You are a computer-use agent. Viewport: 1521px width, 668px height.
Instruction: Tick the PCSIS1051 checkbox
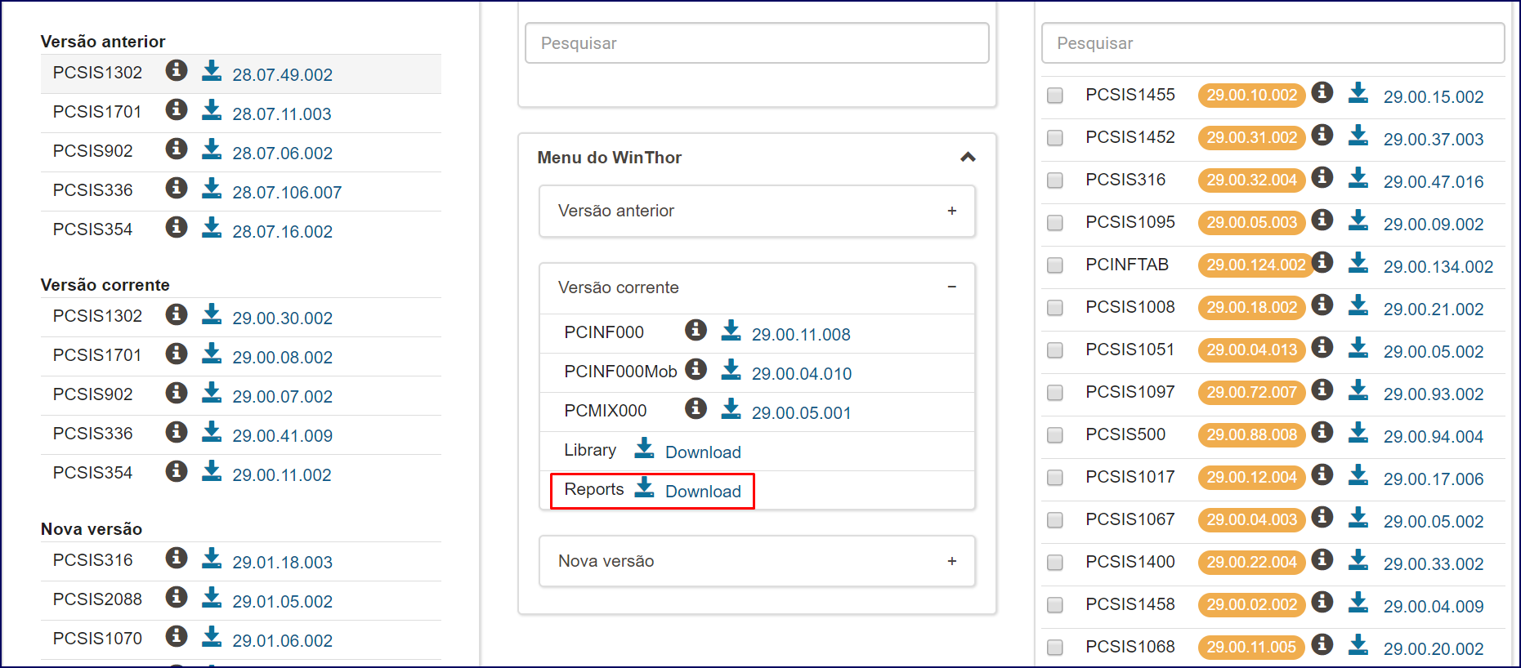click(x=1055, y=350)
